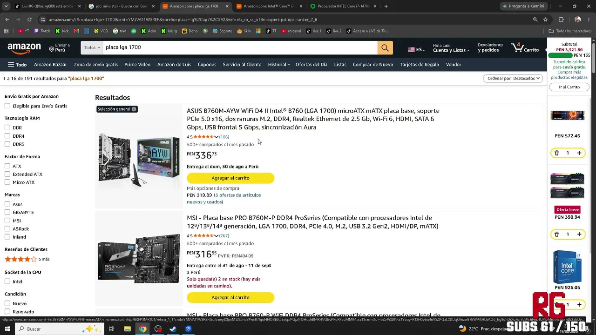The height and width of the screenshot is (335, 596).
Task: Open the Intel Core i7 cart thumbnail
Action: 567,267
